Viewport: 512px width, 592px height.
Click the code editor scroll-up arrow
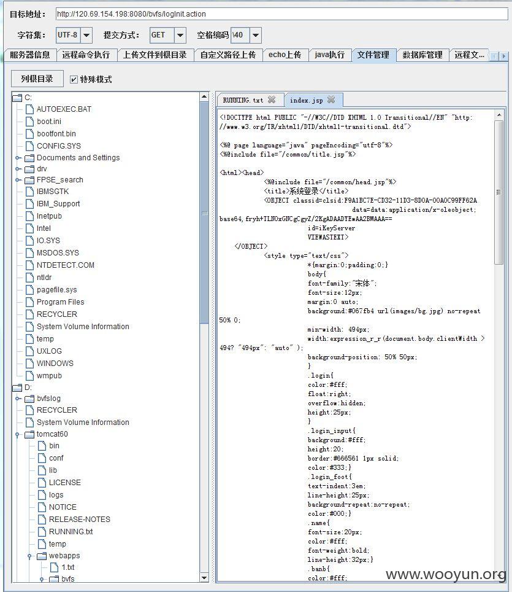coord(499,115)
